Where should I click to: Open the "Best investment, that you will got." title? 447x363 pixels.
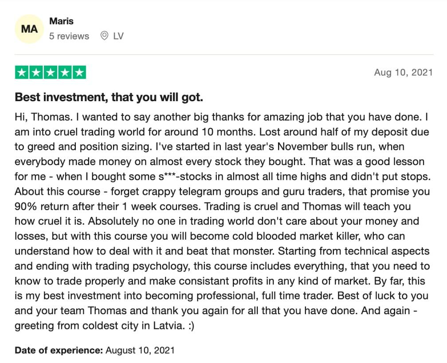(109, 97)
